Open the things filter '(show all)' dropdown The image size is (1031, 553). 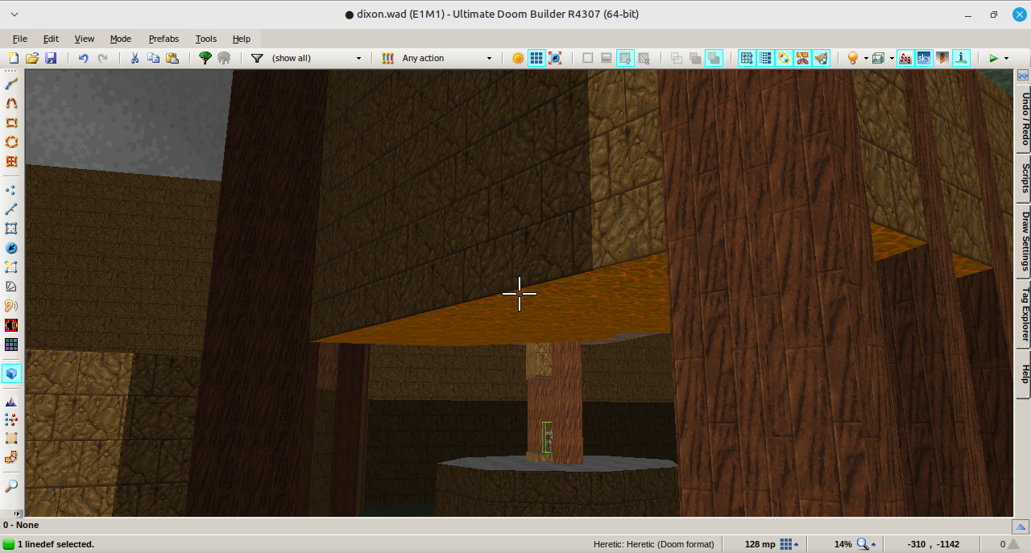coord(317,58)
